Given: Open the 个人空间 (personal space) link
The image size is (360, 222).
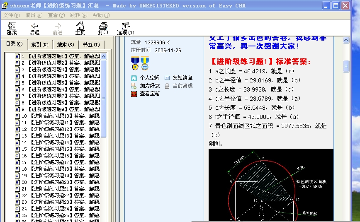Looking at the screenshot, I should 150,78.
